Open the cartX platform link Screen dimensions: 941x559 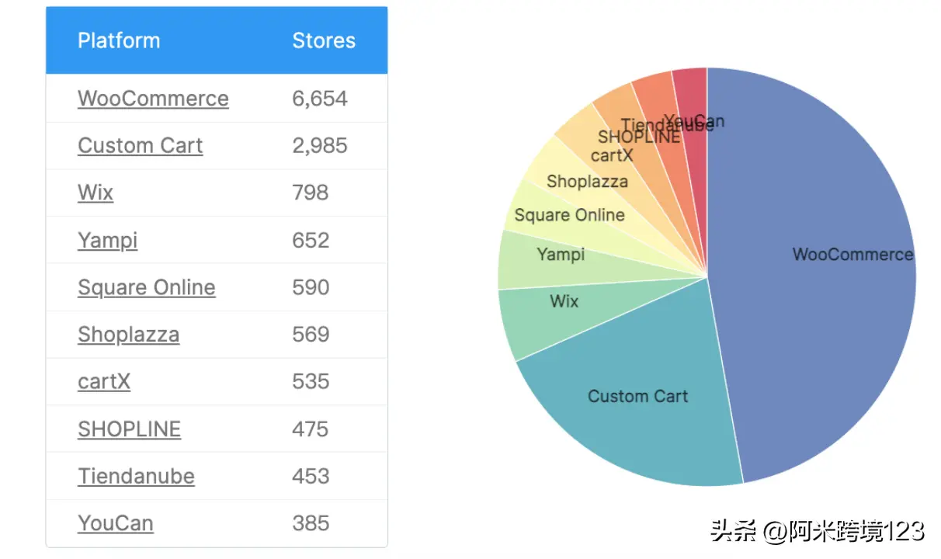(104, 381)
